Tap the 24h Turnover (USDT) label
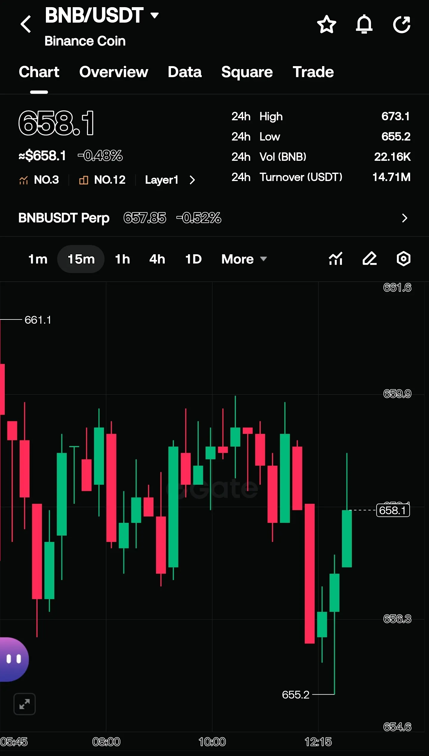429x756 pixels. click(287, 177)
